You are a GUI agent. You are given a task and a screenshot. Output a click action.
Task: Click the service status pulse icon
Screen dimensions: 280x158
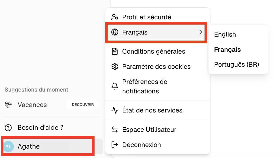tap(115, 110)
